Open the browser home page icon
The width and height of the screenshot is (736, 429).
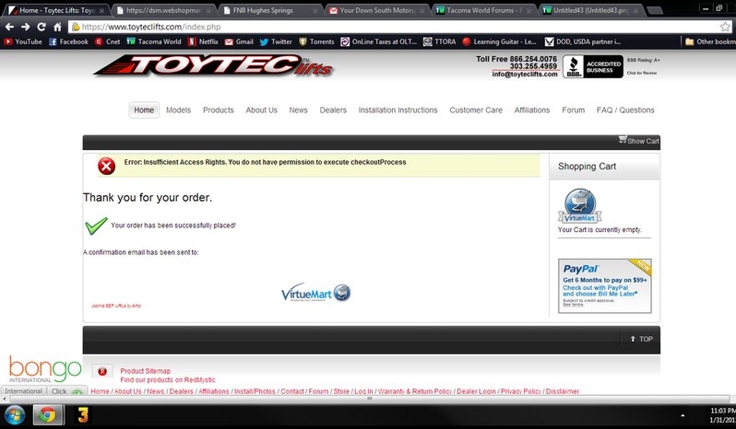(x=57, y=27)
